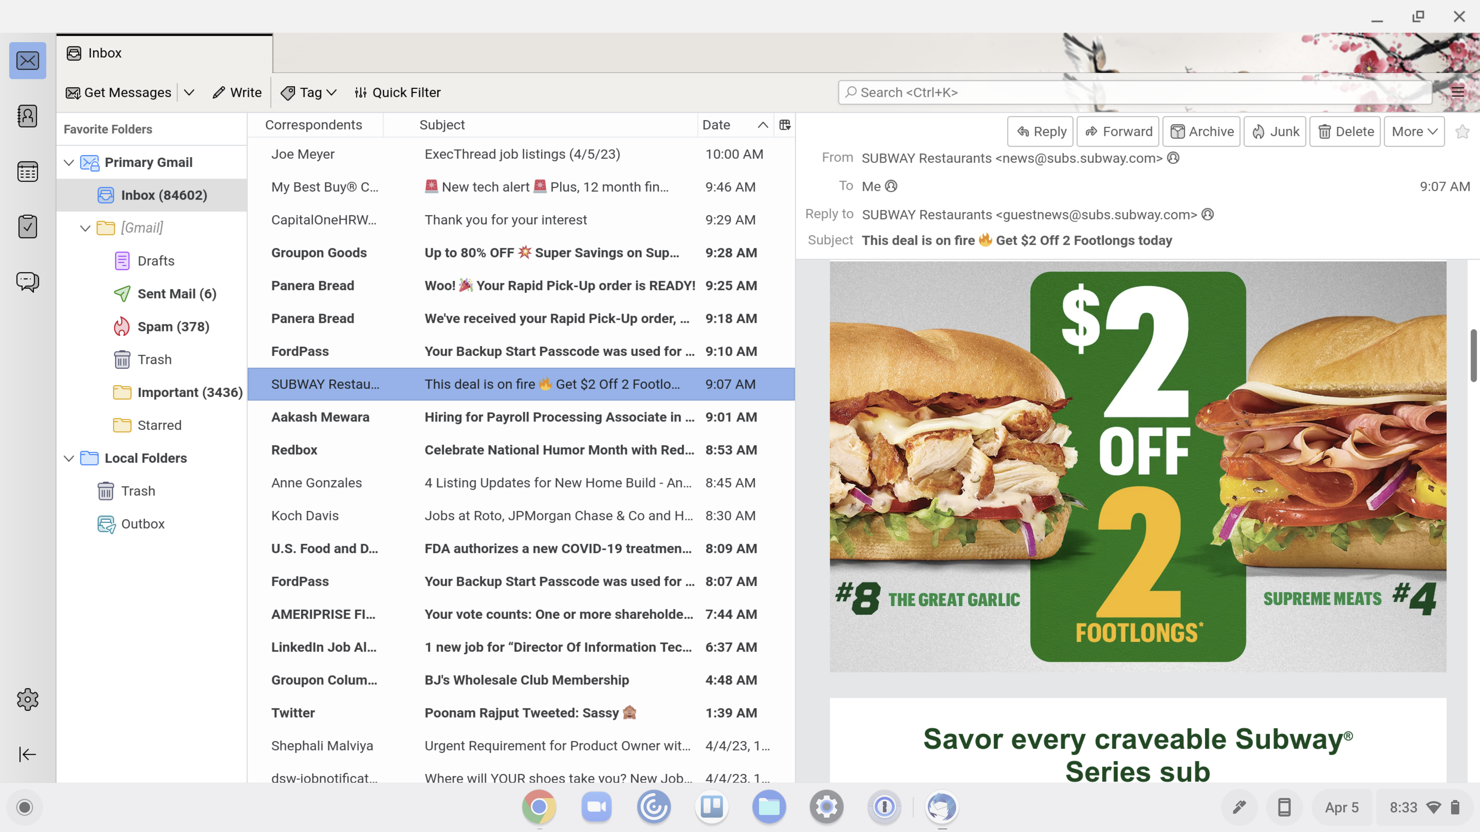This screenshot has width=1480, height=832.
Task: Collapse the Primary Gmail account
Action: [69, 163]
